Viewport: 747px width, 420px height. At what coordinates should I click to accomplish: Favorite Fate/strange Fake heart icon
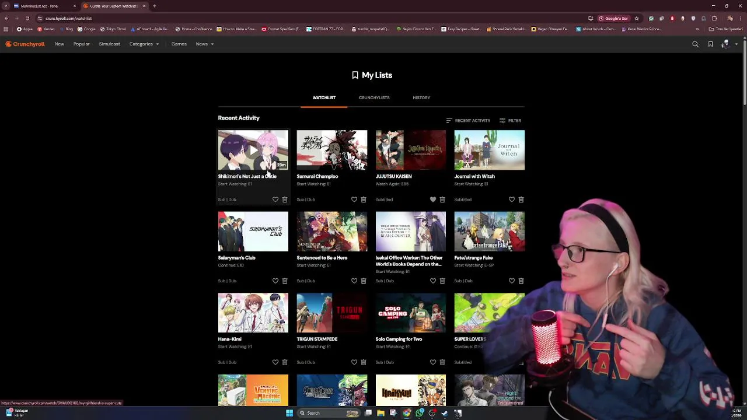click(x=512, y=281)
